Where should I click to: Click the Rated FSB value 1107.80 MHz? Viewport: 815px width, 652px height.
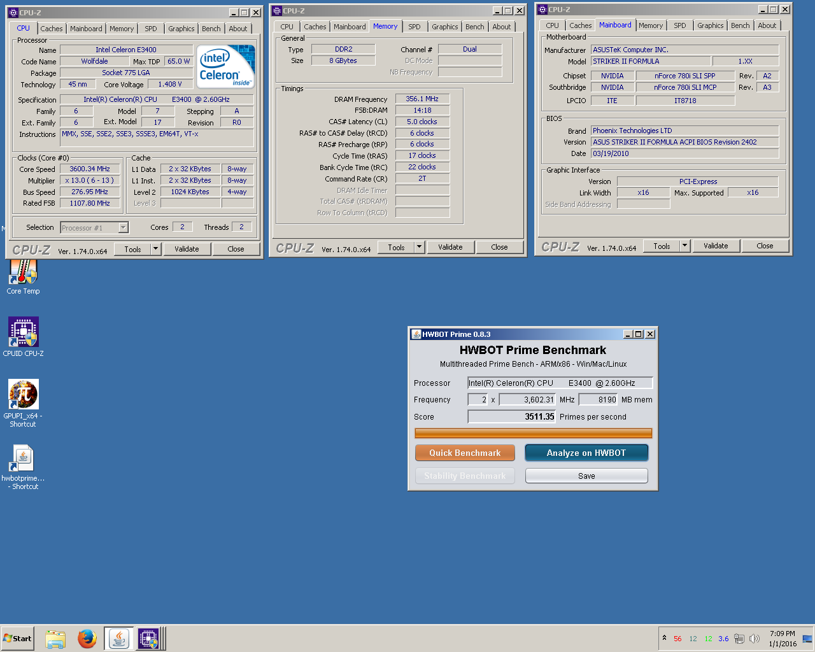pyautogui.click(x=90, y=203)
